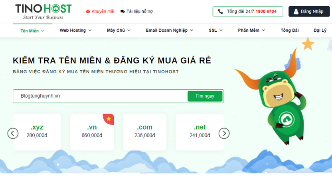Click the 280,000đ price text
The image size is (332, 178).
click(x=37, y=135)
